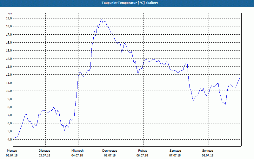Click the 13,0 y-axis label
The width and height of the screenshot is (254, 159).
tap(9, 67)
